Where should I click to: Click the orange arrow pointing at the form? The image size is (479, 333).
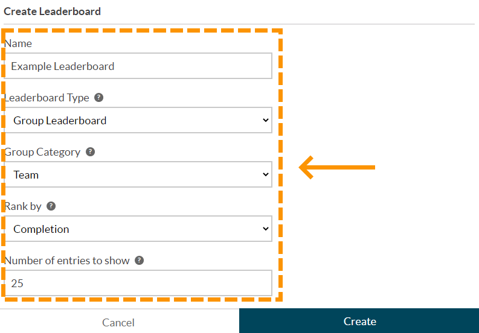337,167
